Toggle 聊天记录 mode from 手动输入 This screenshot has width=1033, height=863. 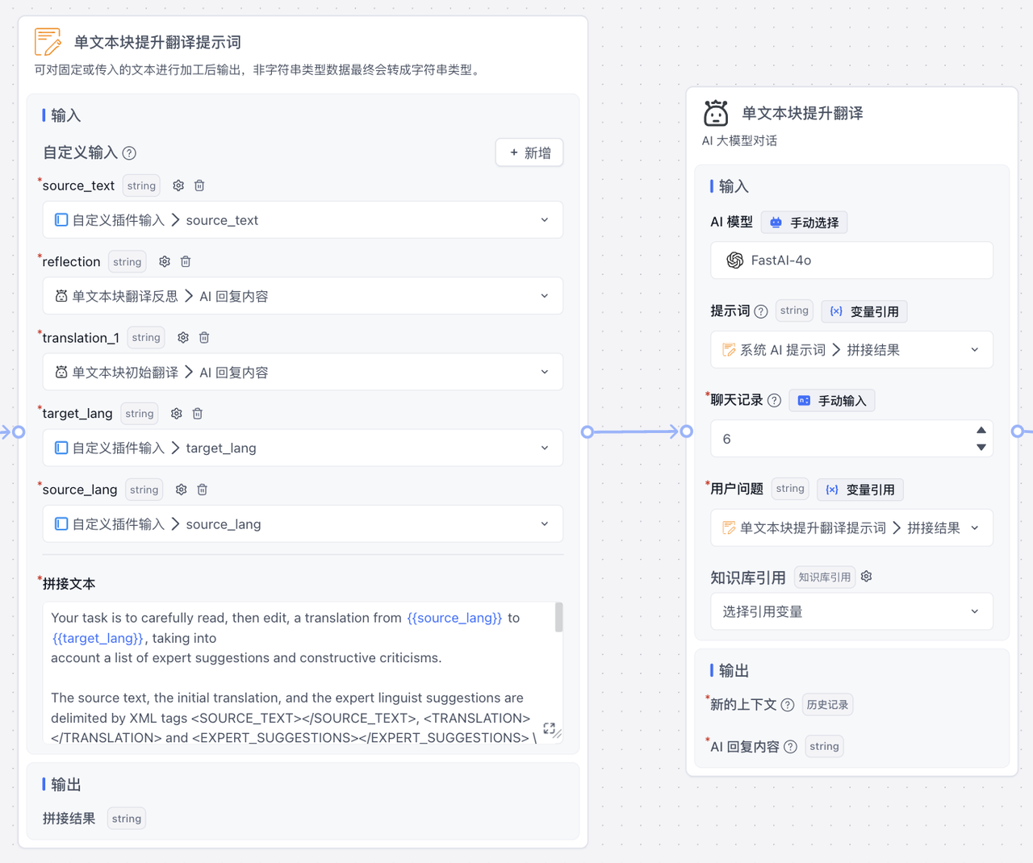coord(831,401)
